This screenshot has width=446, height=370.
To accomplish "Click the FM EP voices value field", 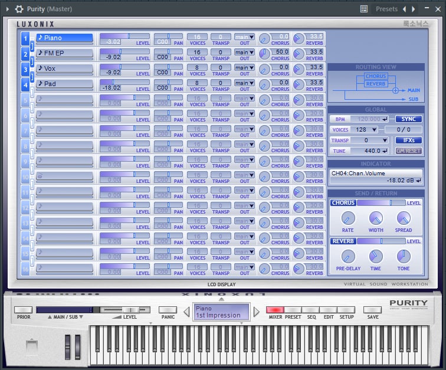I will [x=197, y=53].
